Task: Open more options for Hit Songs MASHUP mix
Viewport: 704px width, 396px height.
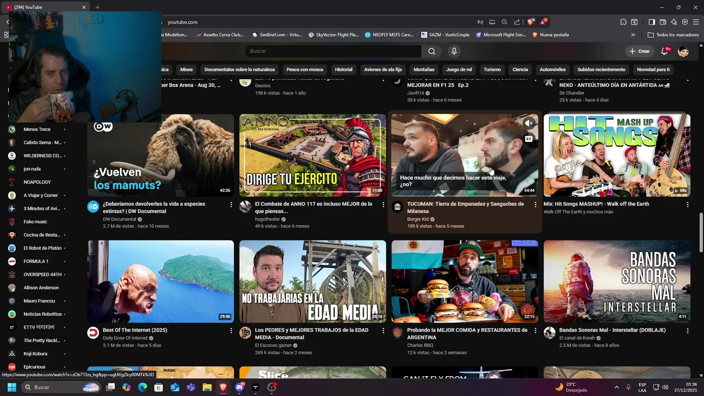Action: (687, 204)
